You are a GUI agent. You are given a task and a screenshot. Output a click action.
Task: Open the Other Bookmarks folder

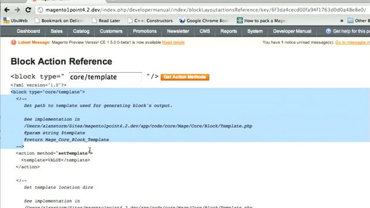click(x=358, y=21)
